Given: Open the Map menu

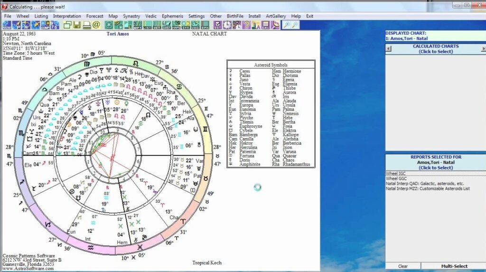Looking at the screenshot, I should click(x=113, y=16).
